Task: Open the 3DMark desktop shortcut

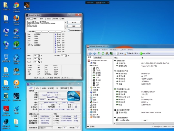Action: click(27, 6)
